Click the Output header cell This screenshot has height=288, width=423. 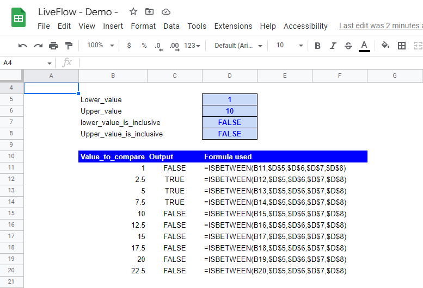(175, 156)
